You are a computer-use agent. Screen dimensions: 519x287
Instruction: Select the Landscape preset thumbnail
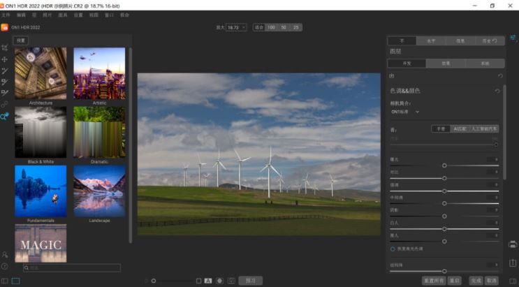click(99, 192)
